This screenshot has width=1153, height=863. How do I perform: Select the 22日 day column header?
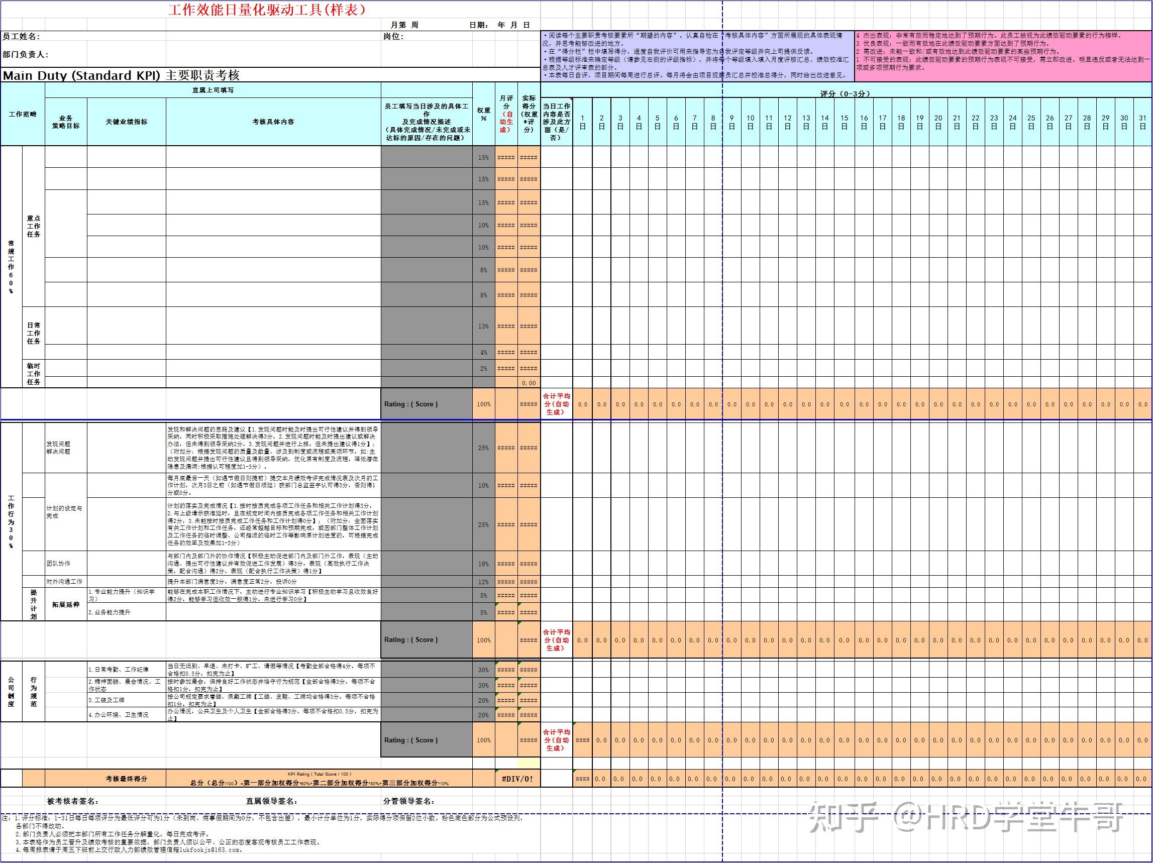975,122
